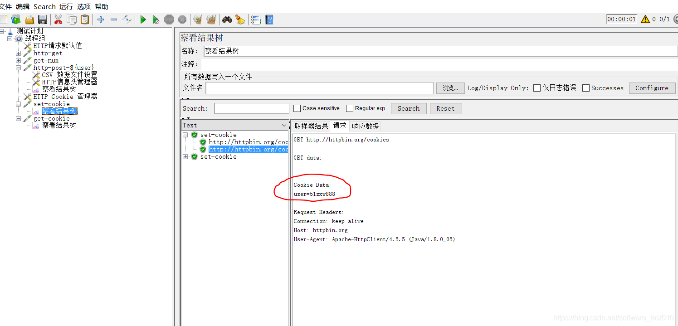
Task: Collapse set-cookie node in test plan tree
Action: pyautogui.click(x=19, y=104)
